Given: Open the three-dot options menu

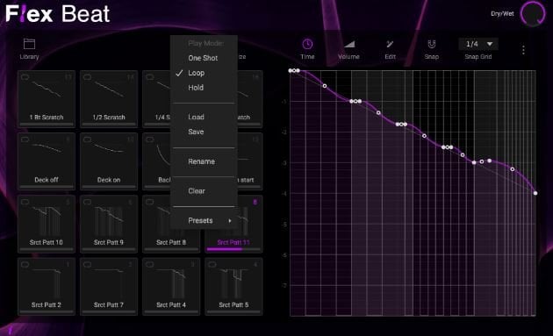Looking at the screenshot, I should 523,50.
